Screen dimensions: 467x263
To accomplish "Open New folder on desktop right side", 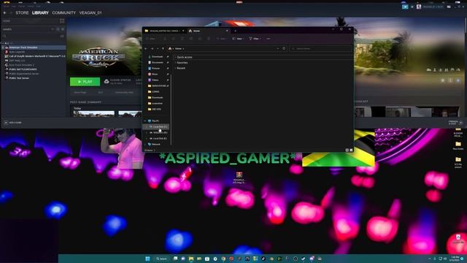I will pyautogui.click(x=458, y=146).
